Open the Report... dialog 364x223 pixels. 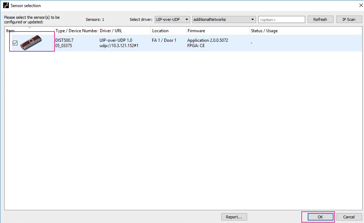[234, 217]
